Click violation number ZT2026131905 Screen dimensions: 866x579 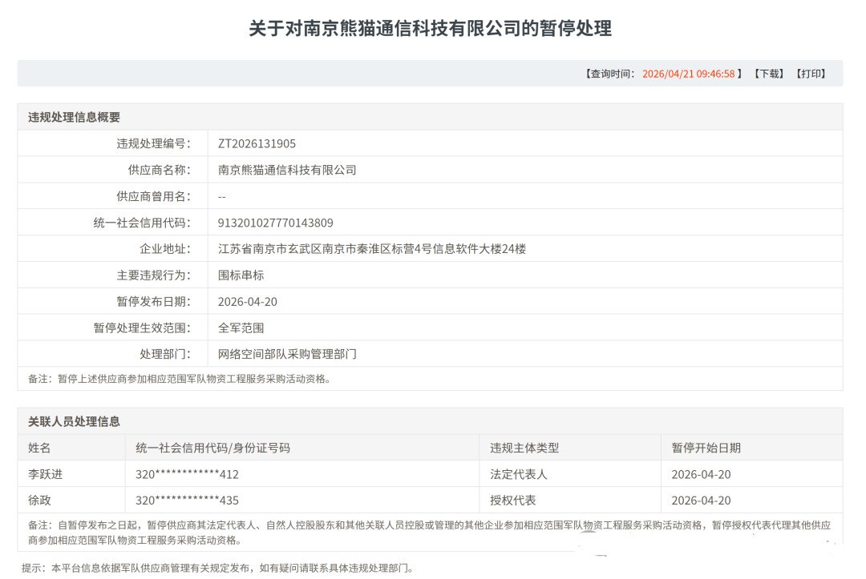click(257, 143)
